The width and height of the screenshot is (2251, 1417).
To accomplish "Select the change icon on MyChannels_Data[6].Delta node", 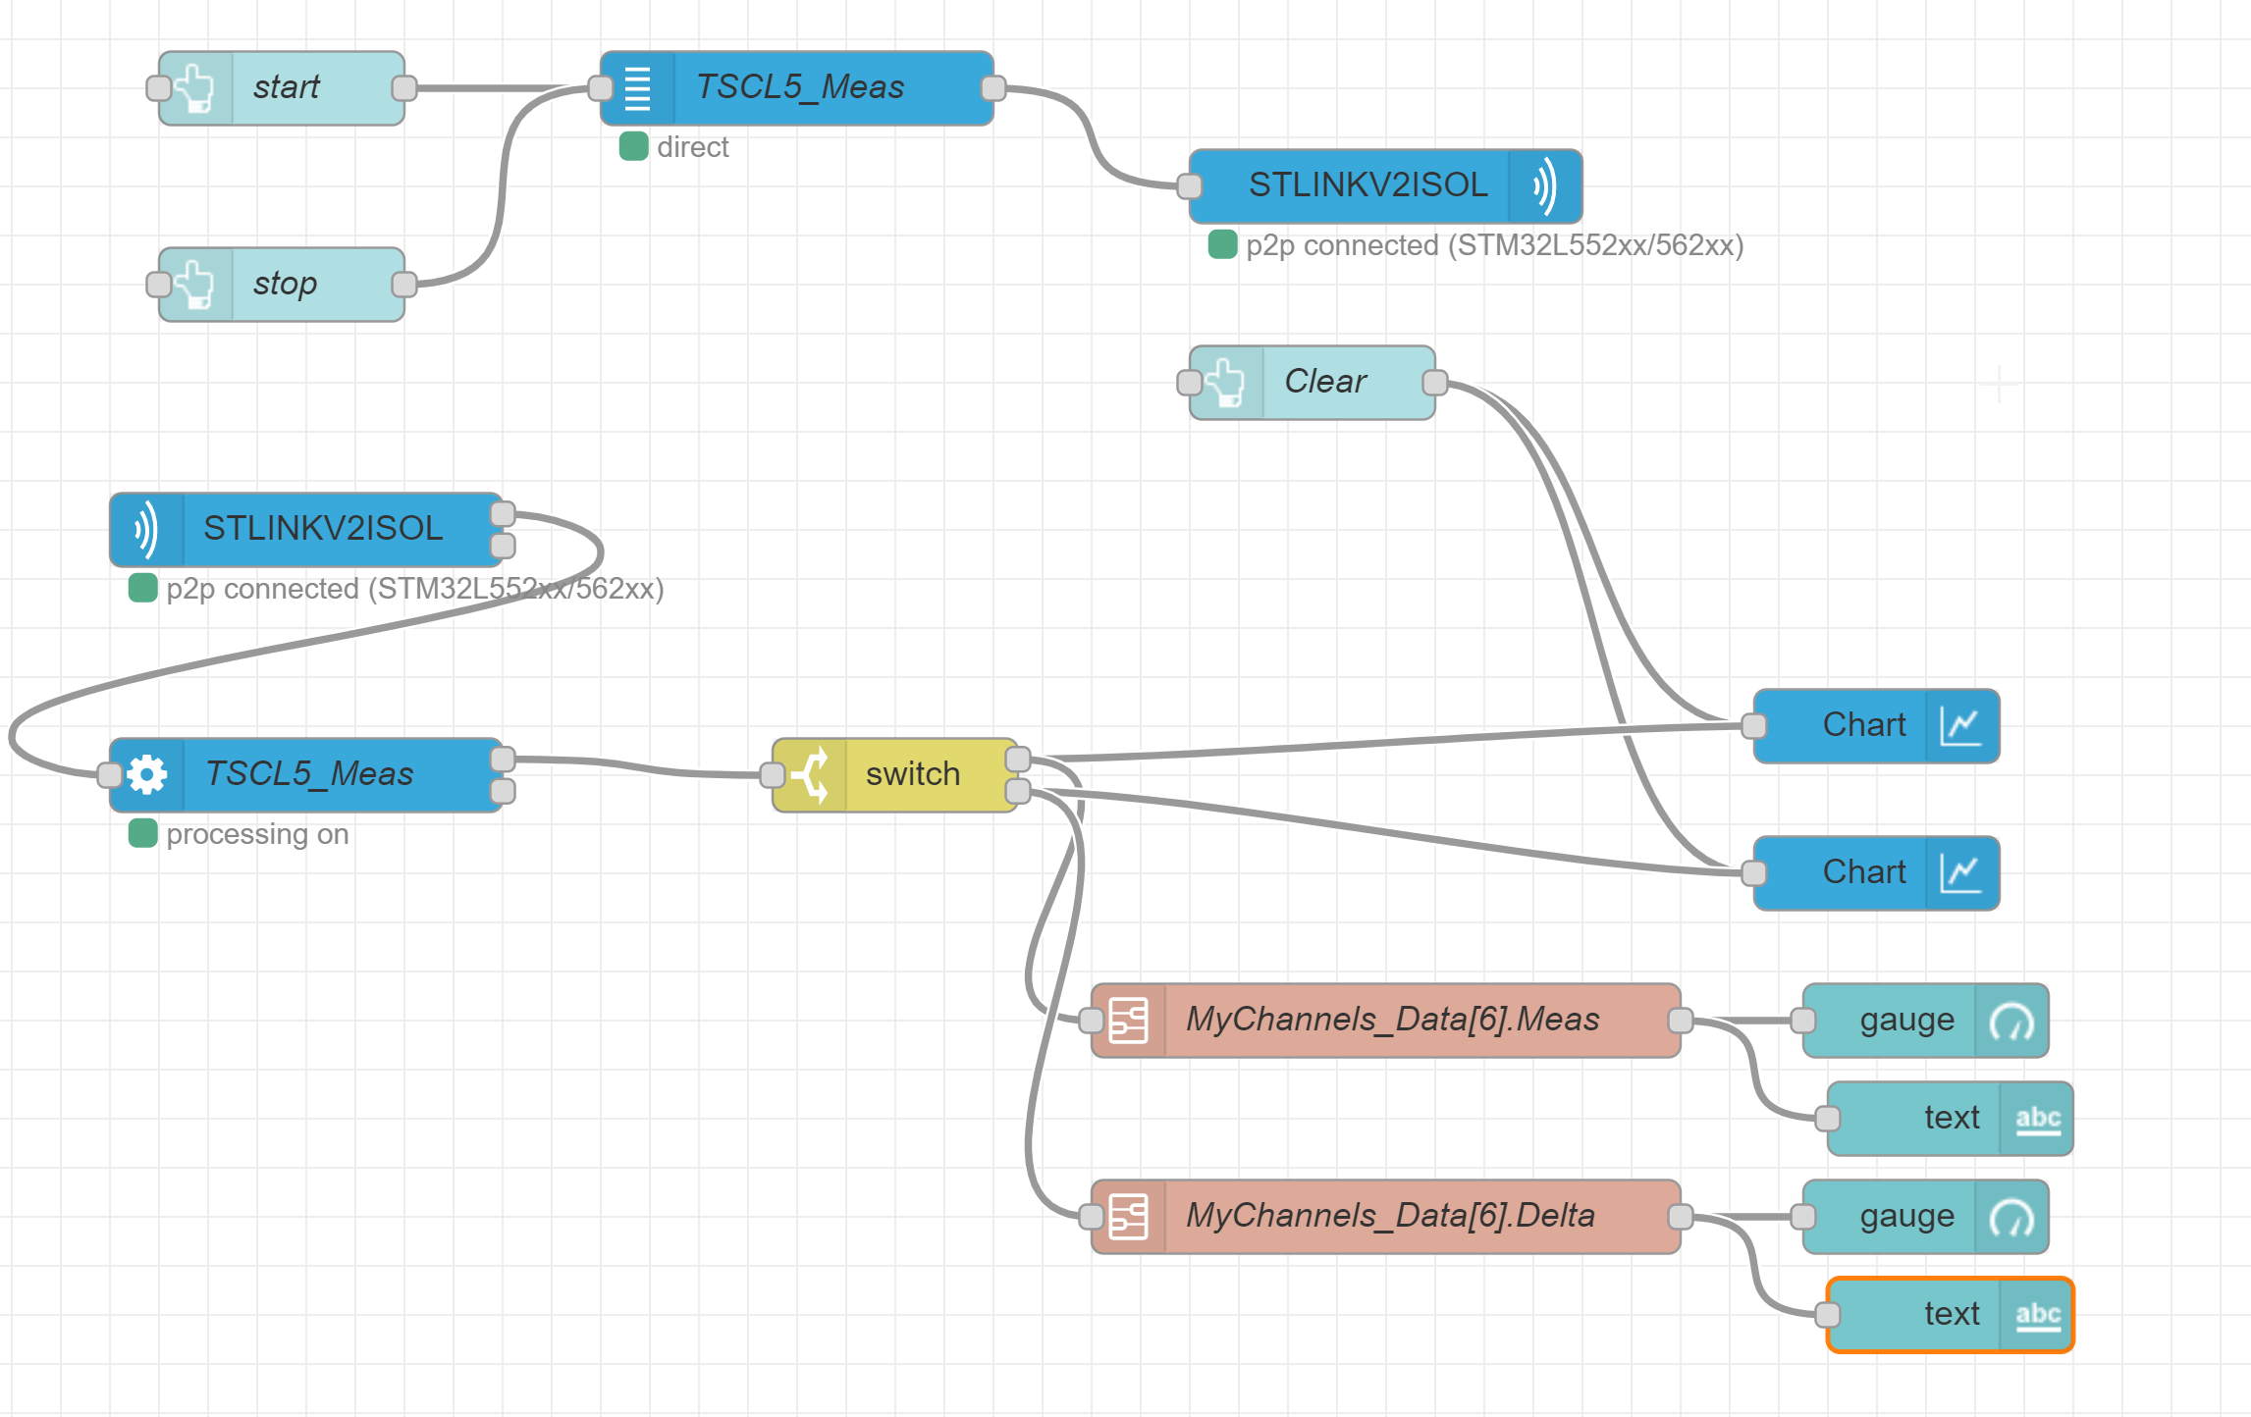I will [x=1127, y=1216].
